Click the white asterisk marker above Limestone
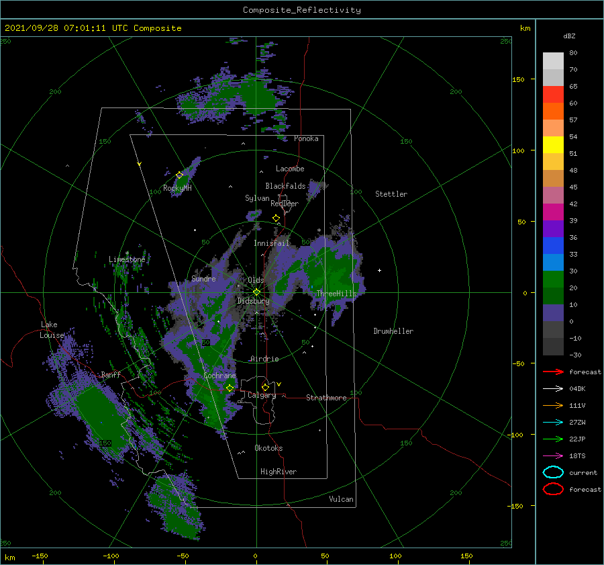Image resolution: width=604 pixels, height=565 pixels. 127,253
